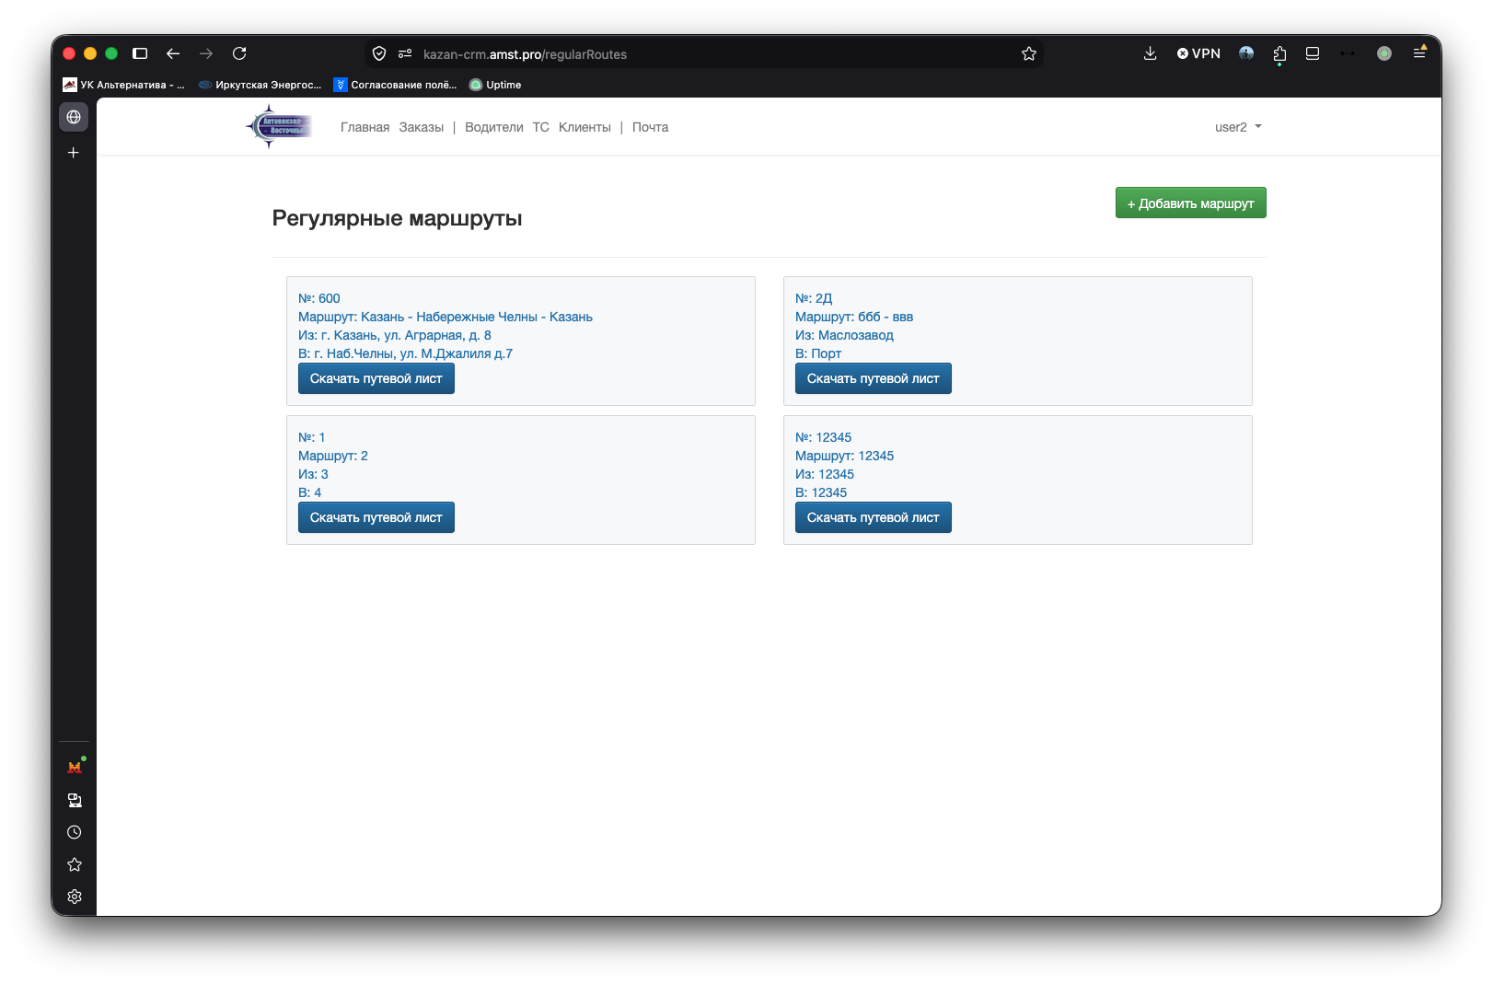Open Водители navigation item
1493x984 pixels.
pos(494,127)
